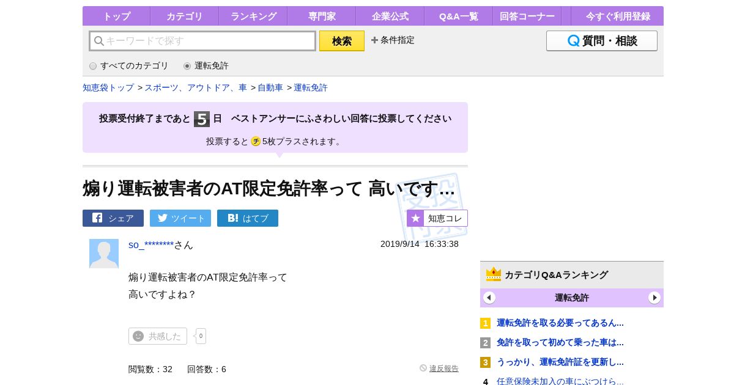Open the 回答コーナー navigation tab
Viewport: 734px width, 385px height.
pyautogui.click(x=527, y=16)
